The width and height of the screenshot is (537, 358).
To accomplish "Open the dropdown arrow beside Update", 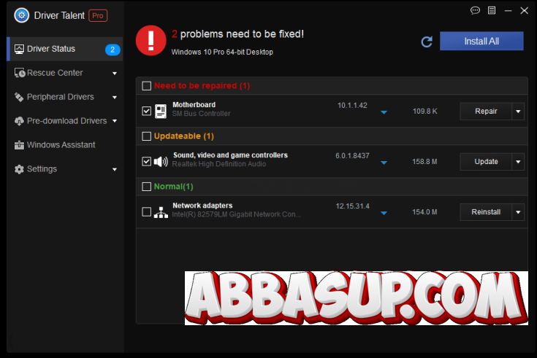I will [x=518, y=162].
